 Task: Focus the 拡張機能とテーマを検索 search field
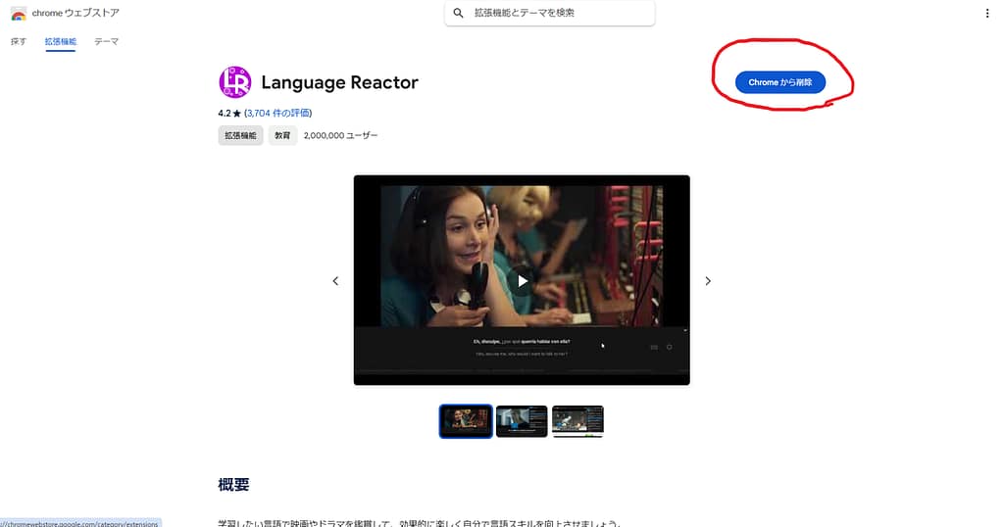tap(559, 14)
